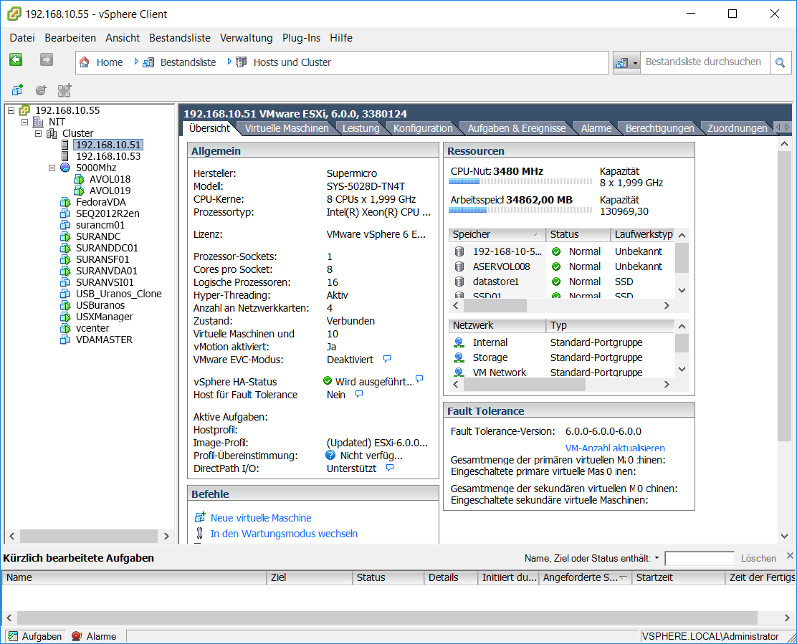This screenshot has width=797, height=644.
Task: Click the green back navigation arrow
Action: tap(16, 60)
